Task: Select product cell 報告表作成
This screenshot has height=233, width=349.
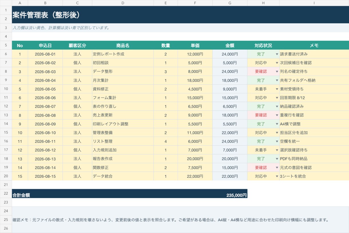Action: pos(123,159)
